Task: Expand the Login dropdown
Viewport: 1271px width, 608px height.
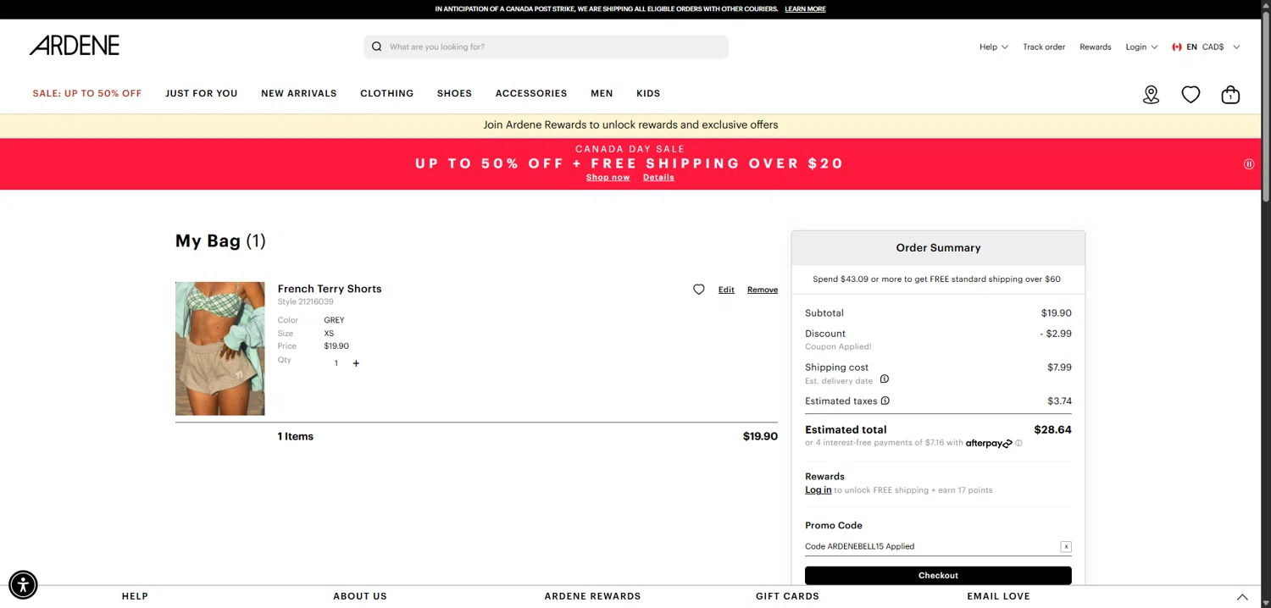Action: pos(1141,47)
